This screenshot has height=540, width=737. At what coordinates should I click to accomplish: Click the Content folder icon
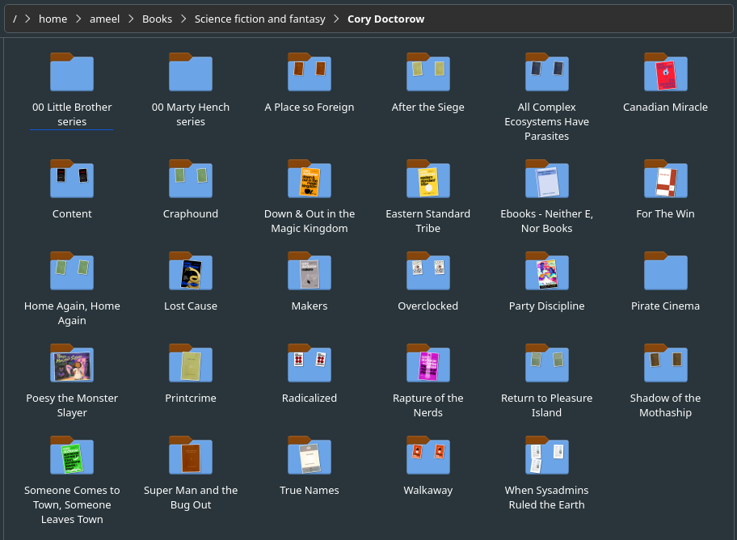(72, 179)
